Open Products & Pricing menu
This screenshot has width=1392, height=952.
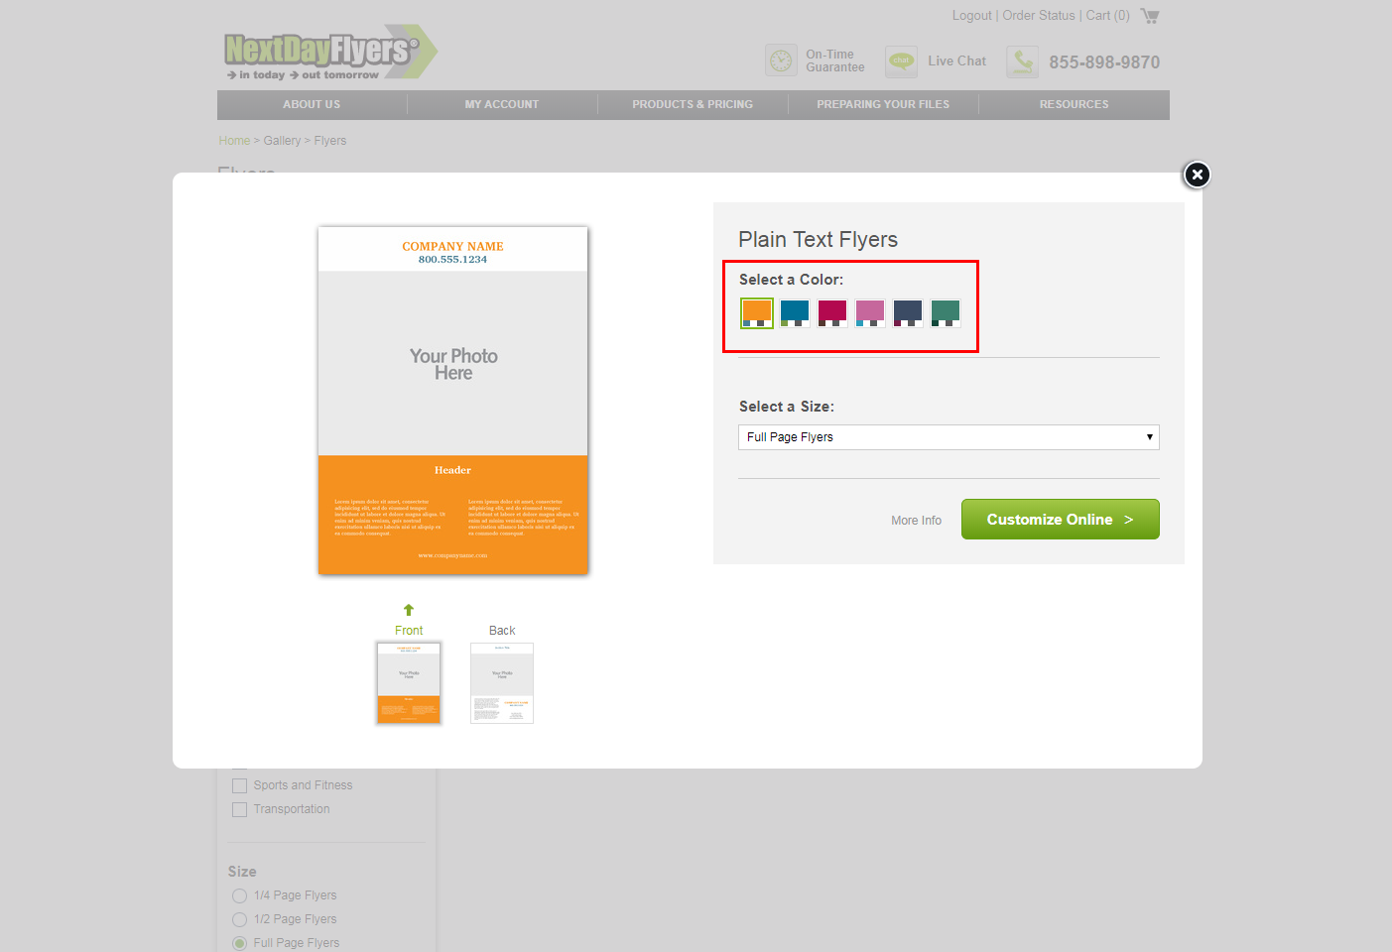point(693,105)
